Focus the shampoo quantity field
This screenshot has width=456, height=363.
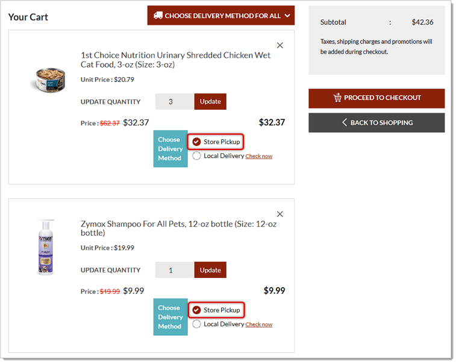(x=175, y=270)
